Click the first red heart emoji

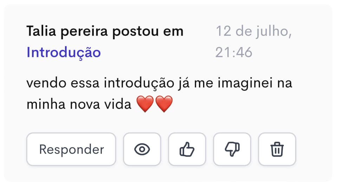(x=145, y=104)
